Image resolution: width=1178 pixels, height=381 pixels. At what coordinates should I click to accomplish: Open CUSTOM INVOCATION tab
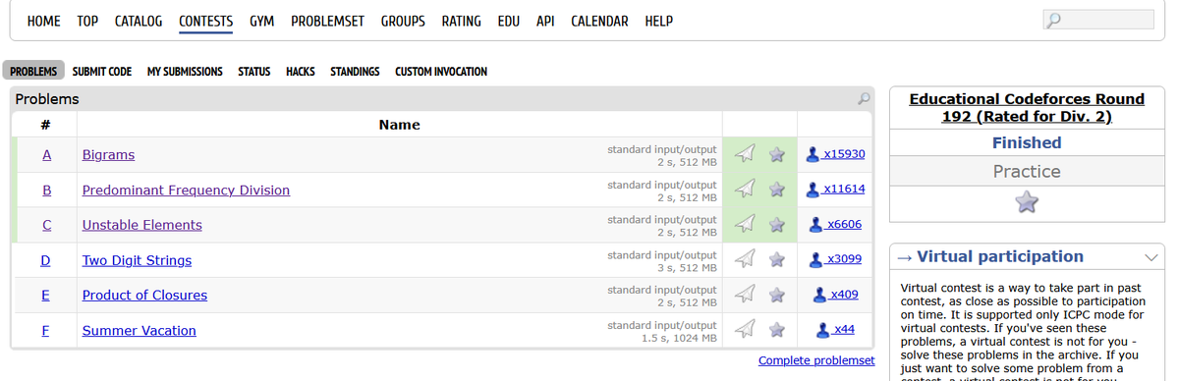[441, 72]
